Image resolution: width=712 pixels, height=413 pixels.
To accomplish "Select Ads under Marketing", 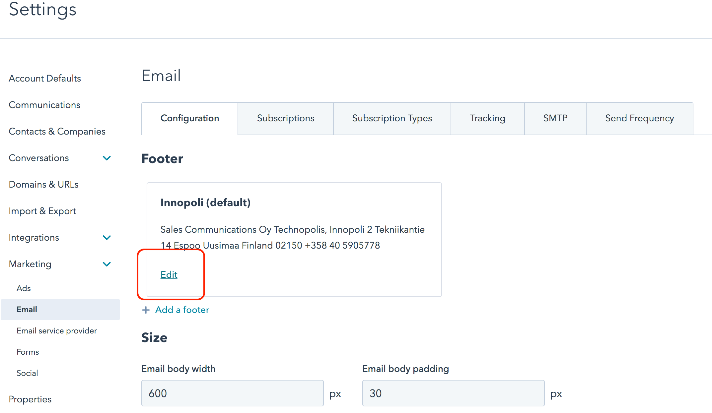I will point(24,288).
